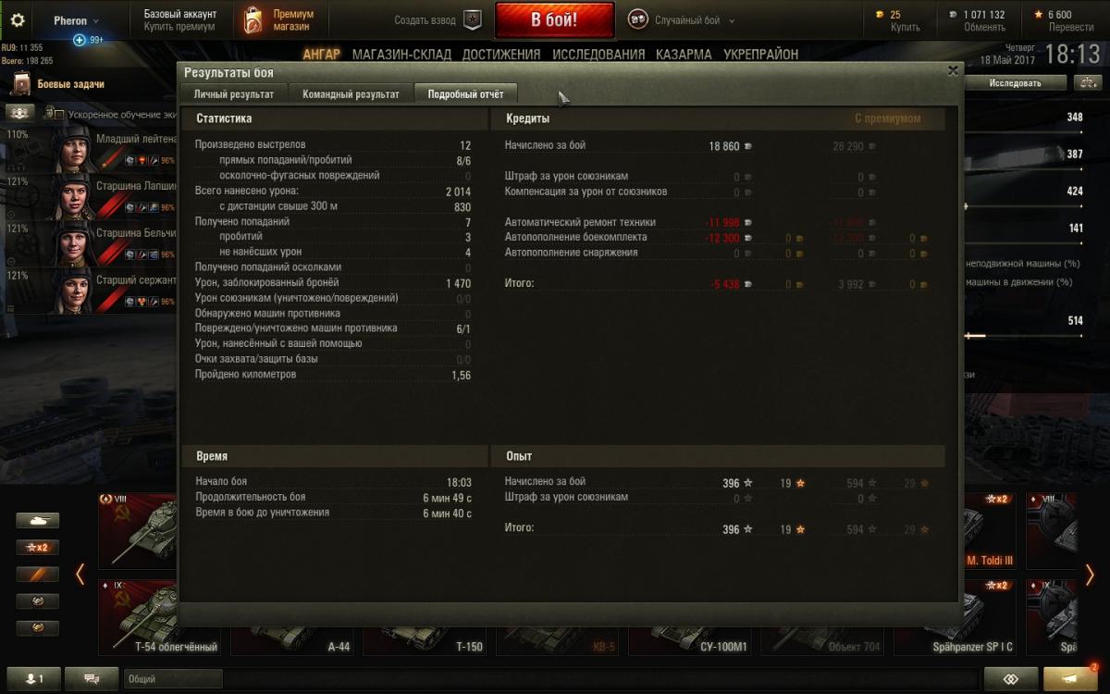Switch to the Личный результат tab
1110x694 pixels.
coord(233,94)
